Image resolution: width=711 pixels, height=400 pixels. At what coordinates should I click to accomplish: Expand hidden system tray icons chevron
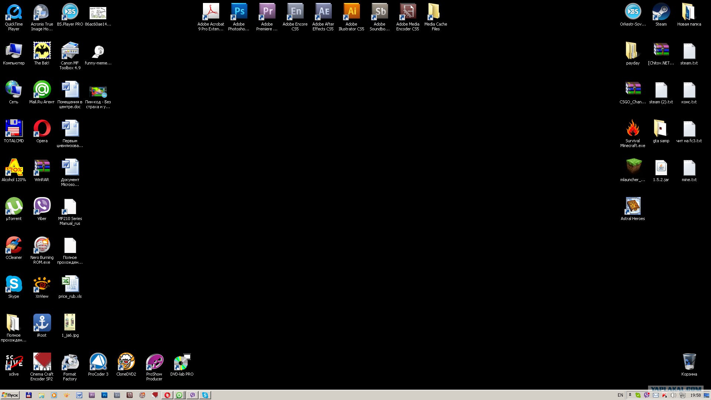pos(630,395)
